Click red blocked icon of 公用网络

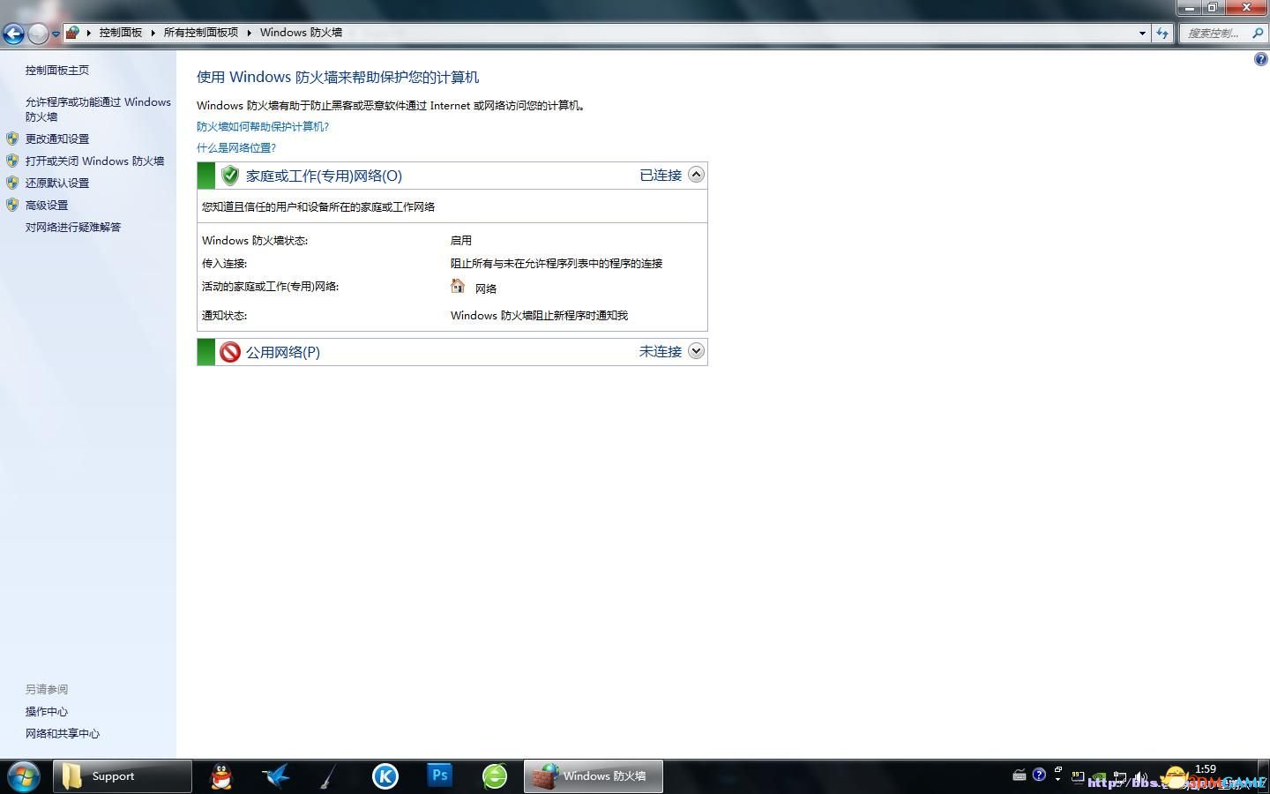(x=230, y=352)
